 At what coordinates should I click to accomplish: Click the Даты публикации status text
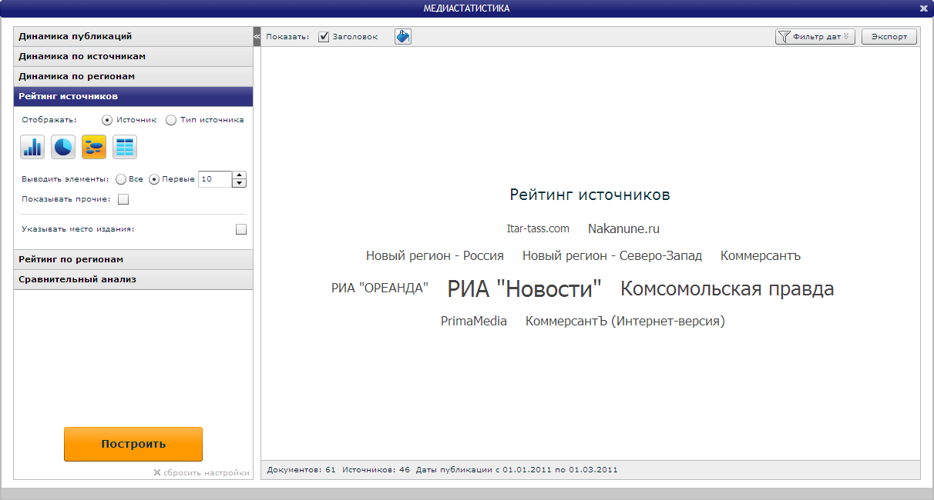pos(516,469)
